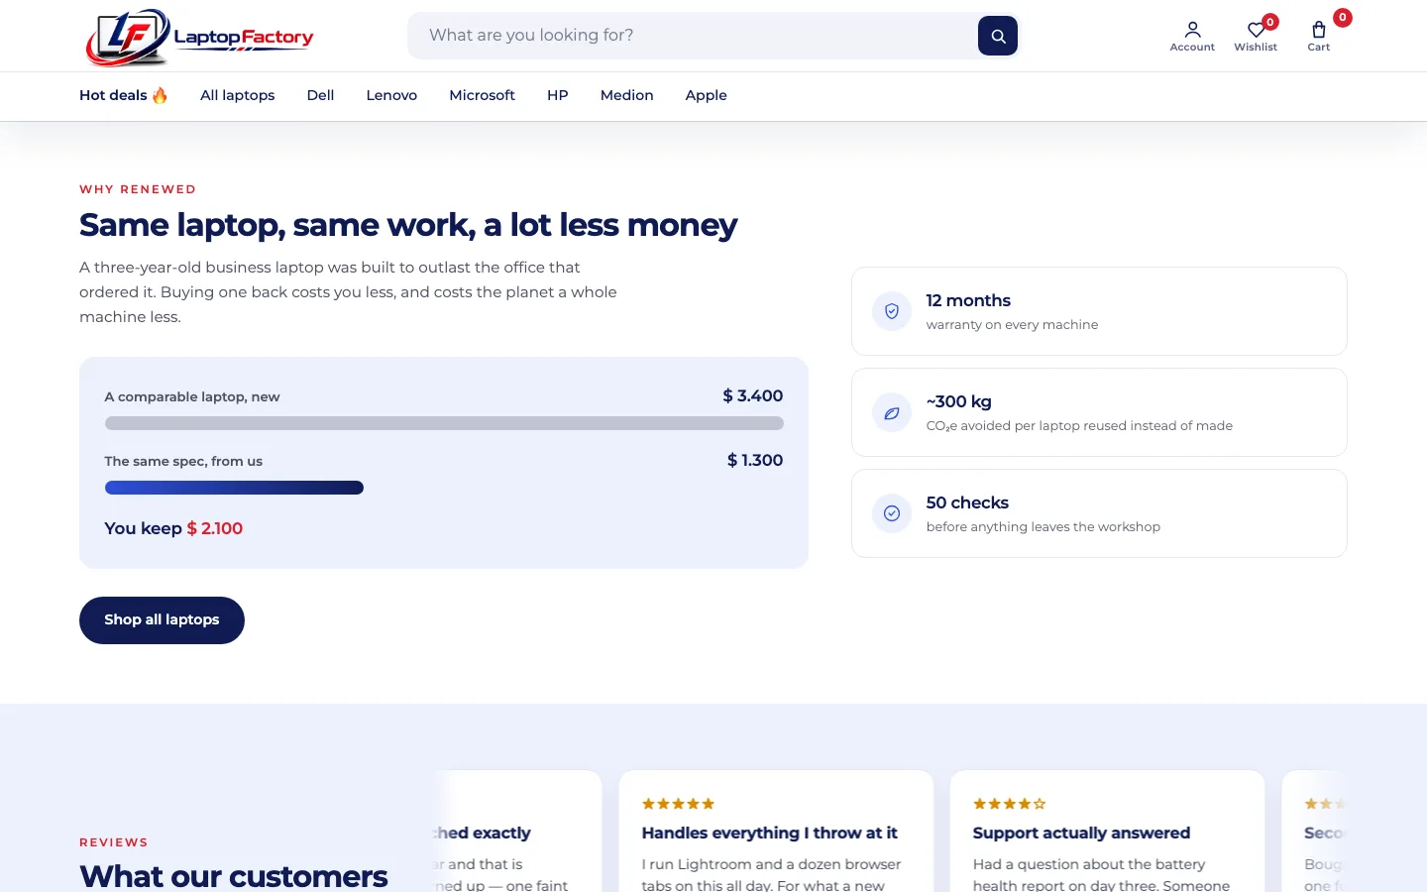Click the LaptopFactory logo
The width and height of the screenshot is (1427, 892).
click(199, 38)
